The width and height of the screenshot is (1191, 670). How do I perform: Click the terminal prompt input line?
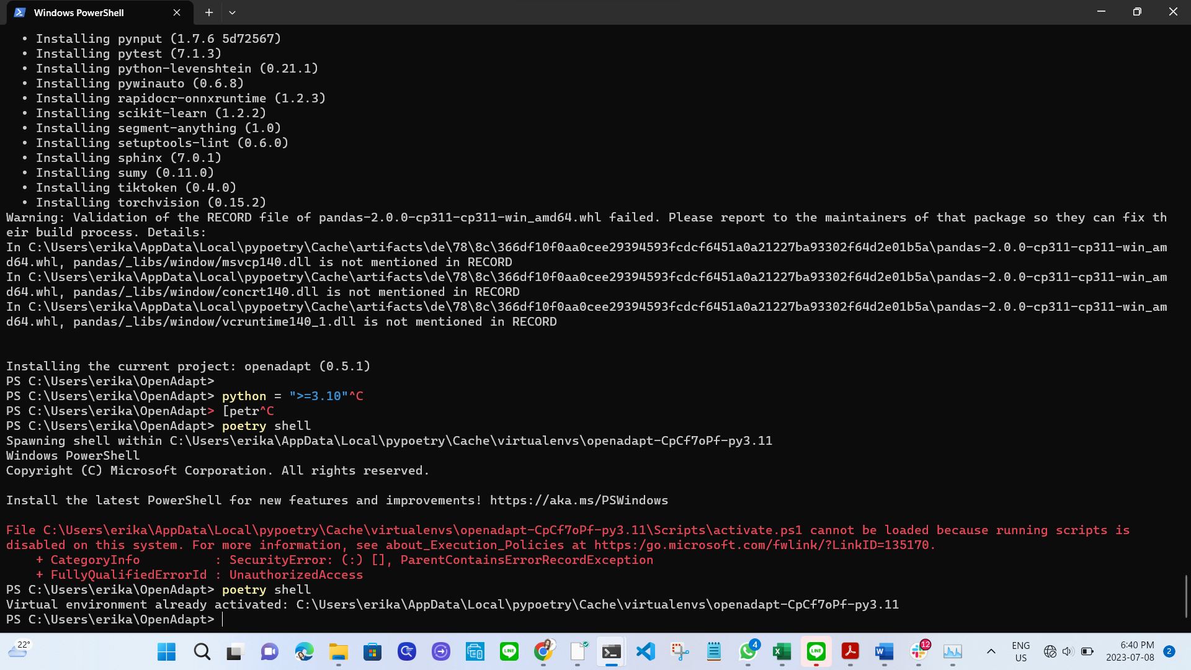coord(223,619)
